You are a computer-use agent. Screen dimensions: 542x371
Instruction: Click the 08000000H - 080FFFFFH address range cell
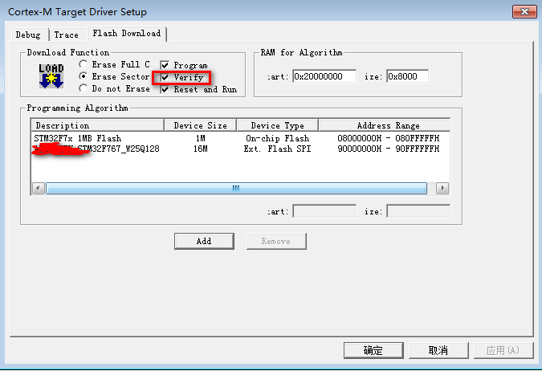click(388, 138)
